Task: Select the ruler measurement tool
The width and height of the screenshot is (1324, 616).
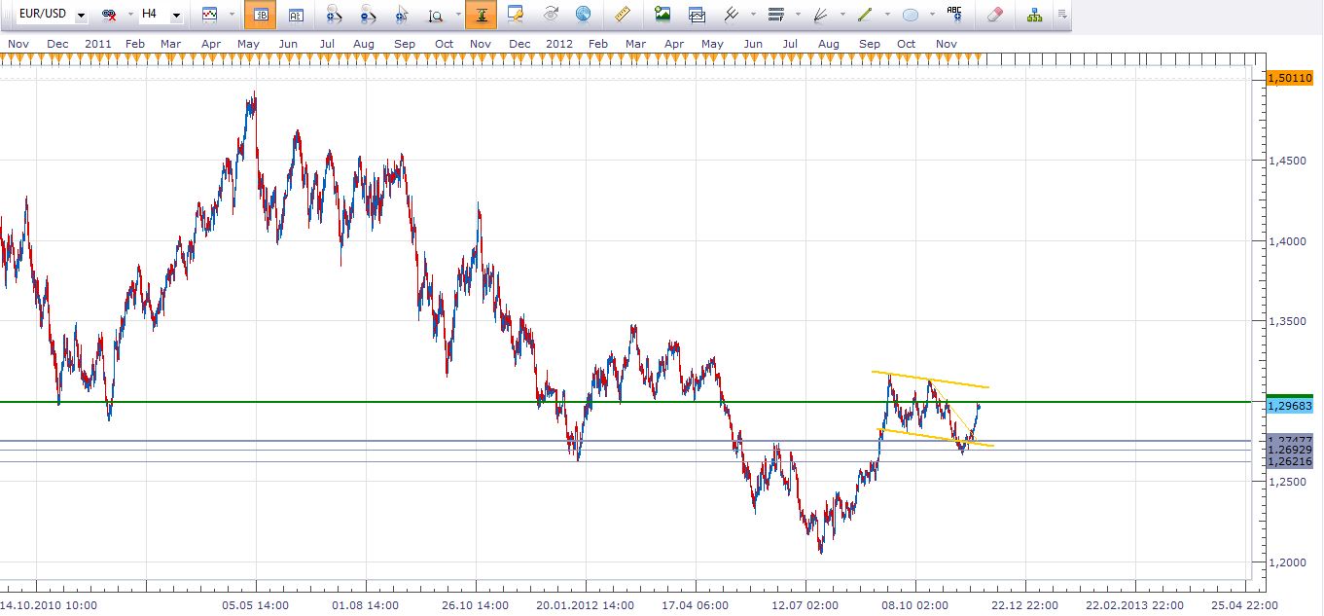Action: [623, 15]
